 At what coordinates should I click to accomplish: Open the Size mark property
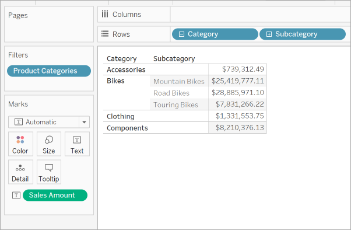point(49,144)
